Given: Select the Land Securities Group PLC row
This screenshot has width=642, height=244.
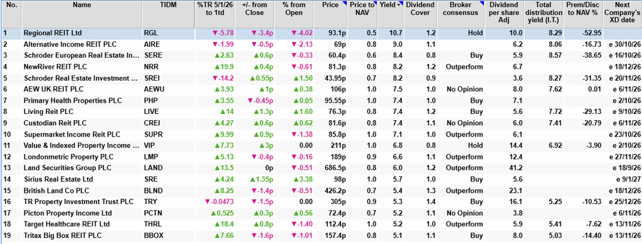Looking at the screenshot, I should 321,168.
